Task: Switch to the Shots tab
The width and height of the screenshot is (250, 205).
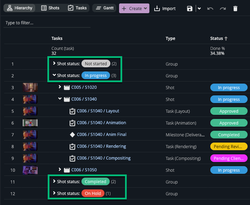Action: [50, 8]
